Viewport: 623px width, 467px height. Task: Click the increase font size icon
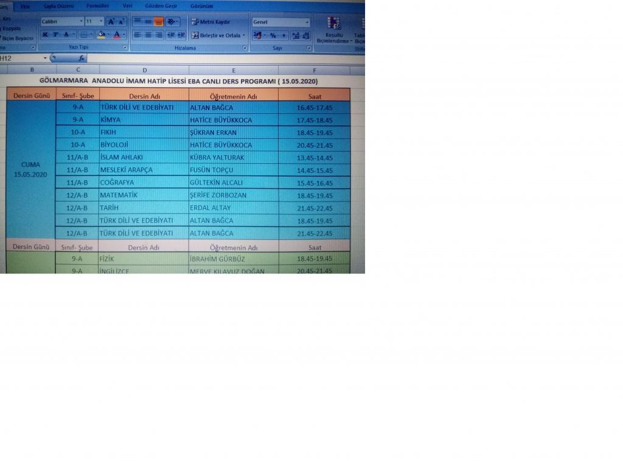pyautogui.click(x=111, y=21)
